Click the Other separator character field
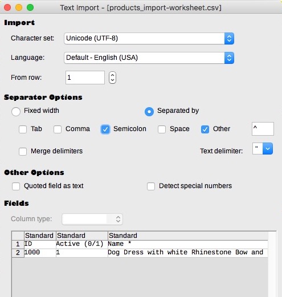The image size is (282, 297). coord(263,129)
